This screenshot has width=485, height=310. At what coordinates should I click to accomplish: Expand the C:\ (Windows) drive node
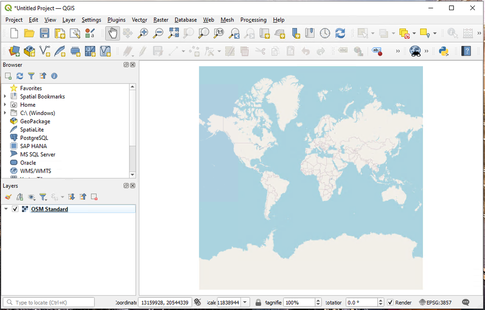click(x=5, y=113)
